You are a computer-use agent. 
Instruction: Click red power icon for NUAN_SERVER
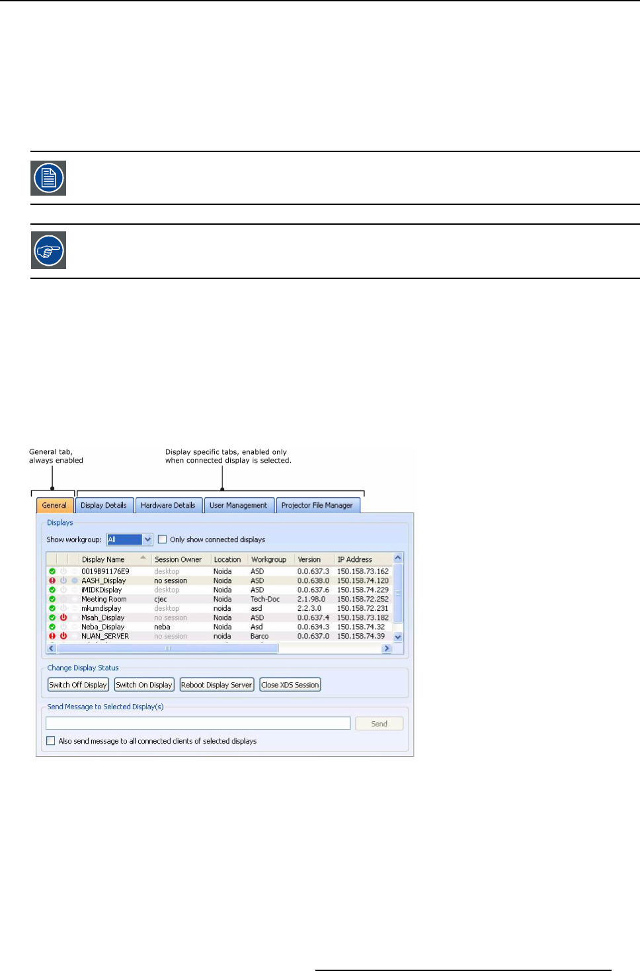click(63, 636)
